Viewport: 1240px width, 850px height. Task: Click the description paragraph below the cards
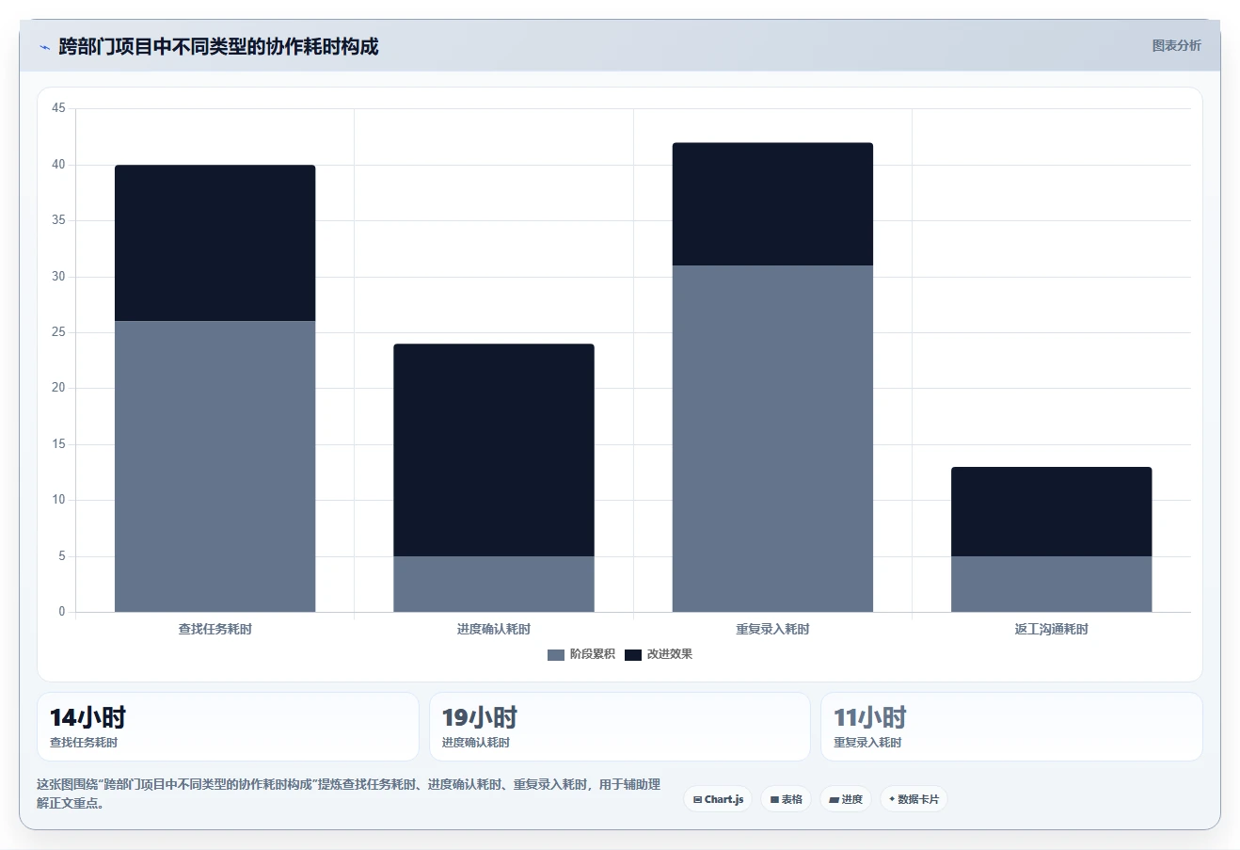point(348,794)
